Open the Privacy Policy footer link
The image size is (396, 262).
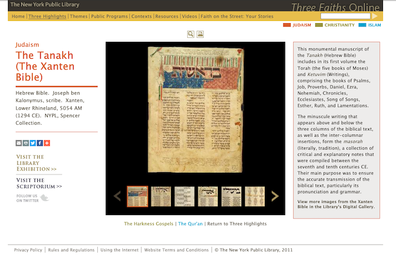pos(28,250)
